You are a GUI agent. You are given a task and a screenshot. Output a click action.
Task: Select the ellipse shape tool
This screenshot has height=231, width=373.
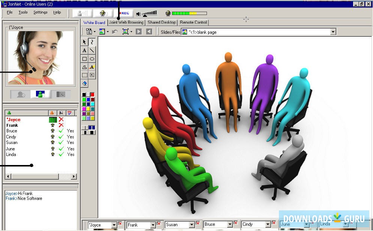click(x=92, y=59)
